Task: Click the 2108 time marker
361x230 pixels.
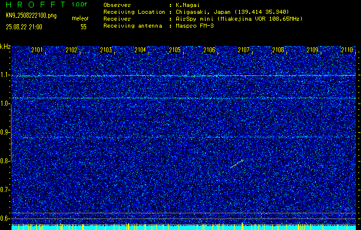Action: tap(278, 50)
